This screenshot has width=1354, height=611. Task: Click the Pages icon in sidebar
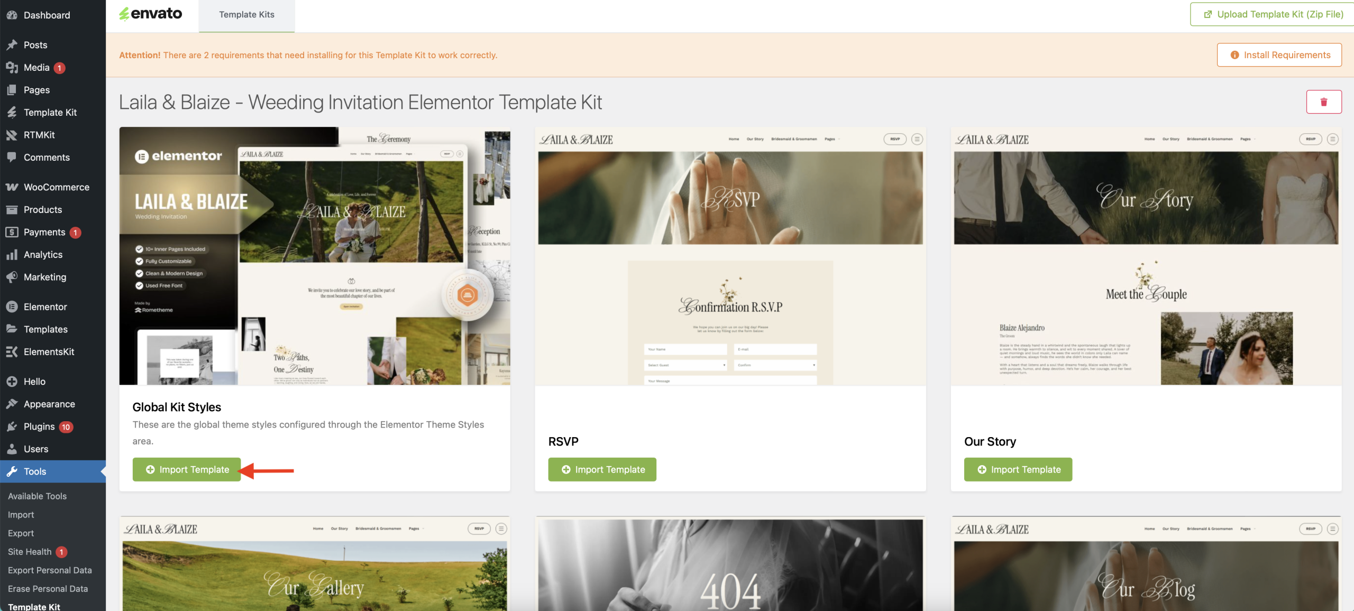(x=12, y=90)
